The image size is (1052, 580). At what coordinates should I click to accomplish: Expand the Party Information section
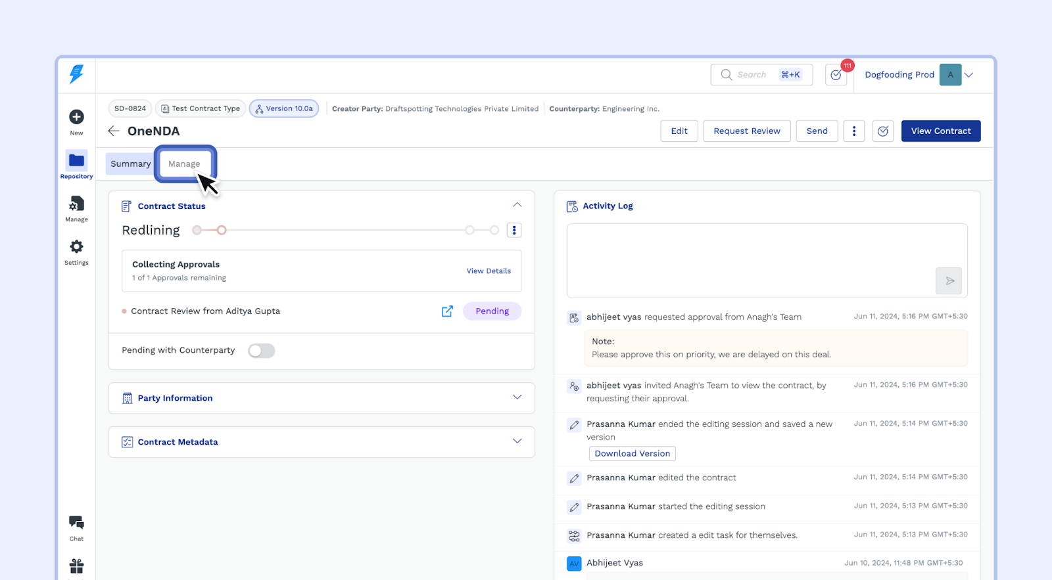(x=517, y=398)
